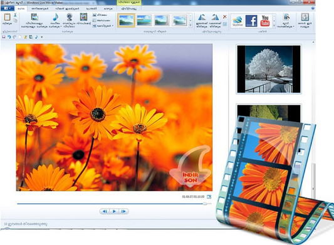The height and width of the screenshot is (245, 334).
Task: Switch to the Home ribbon tab
Action: pos(21,9)
